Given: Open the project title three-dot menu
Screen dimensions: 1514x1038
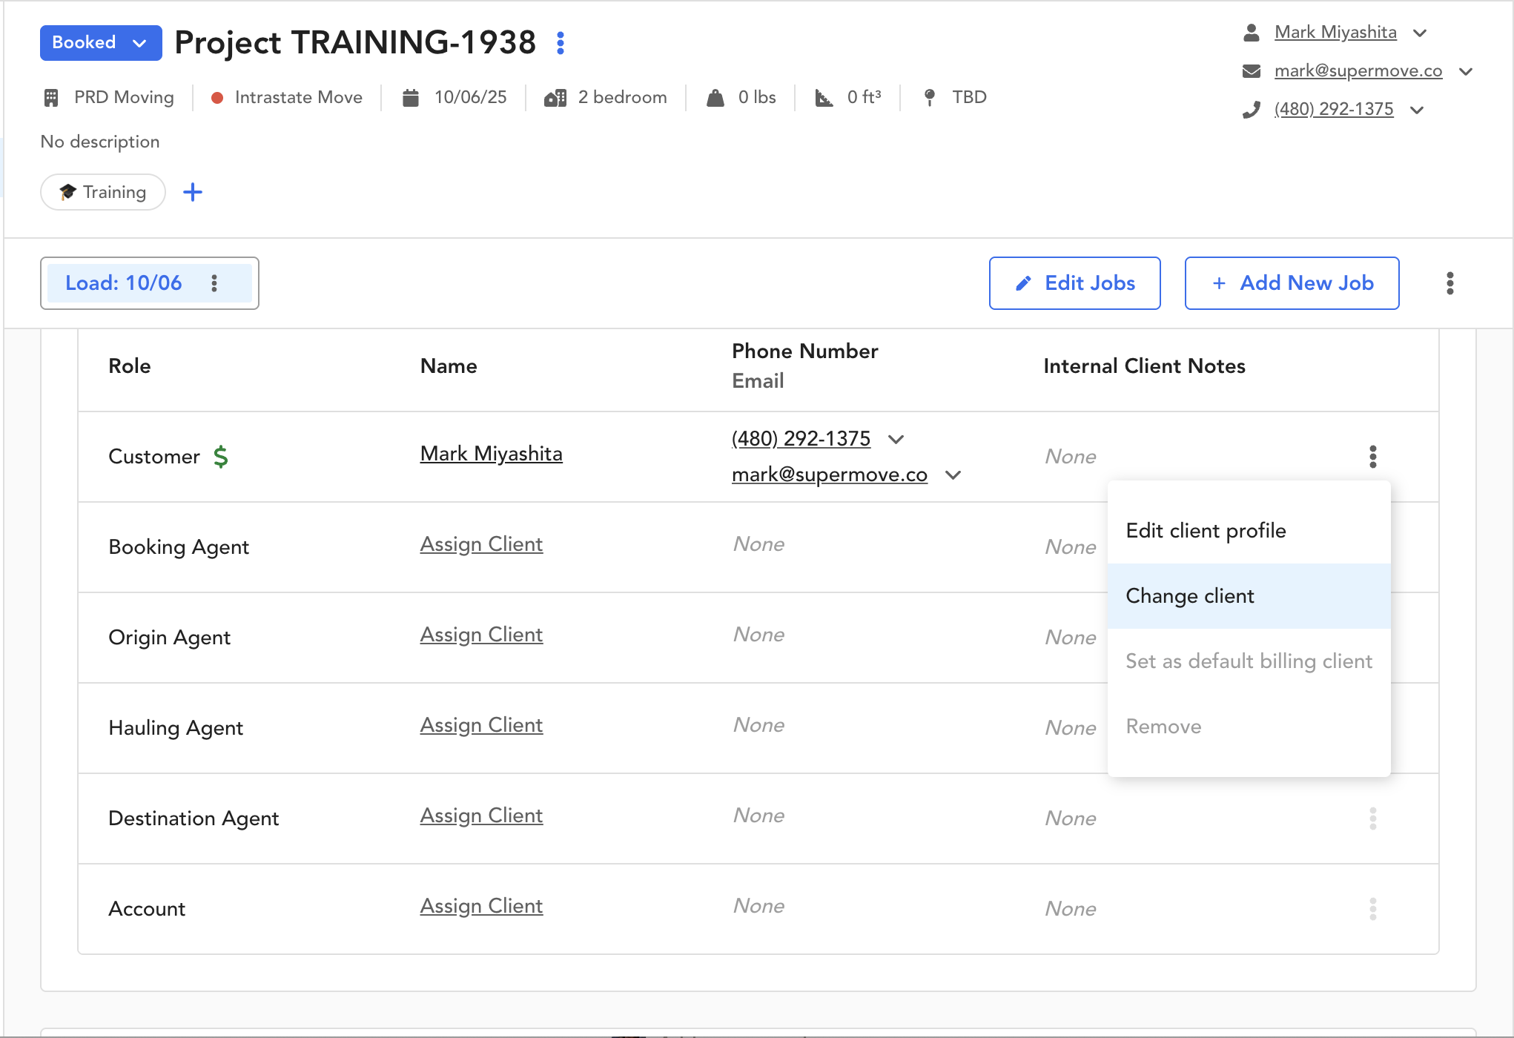Looking at the screenshot, I should coord(561,43).
